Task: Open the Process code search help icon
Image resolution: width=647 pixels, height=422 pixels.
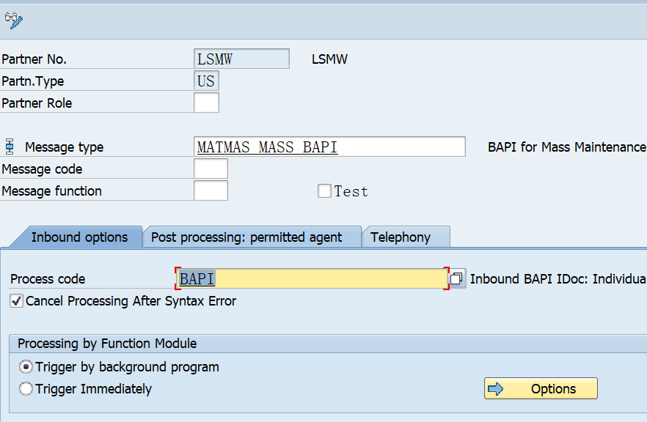Action: [x=456, y=278]
